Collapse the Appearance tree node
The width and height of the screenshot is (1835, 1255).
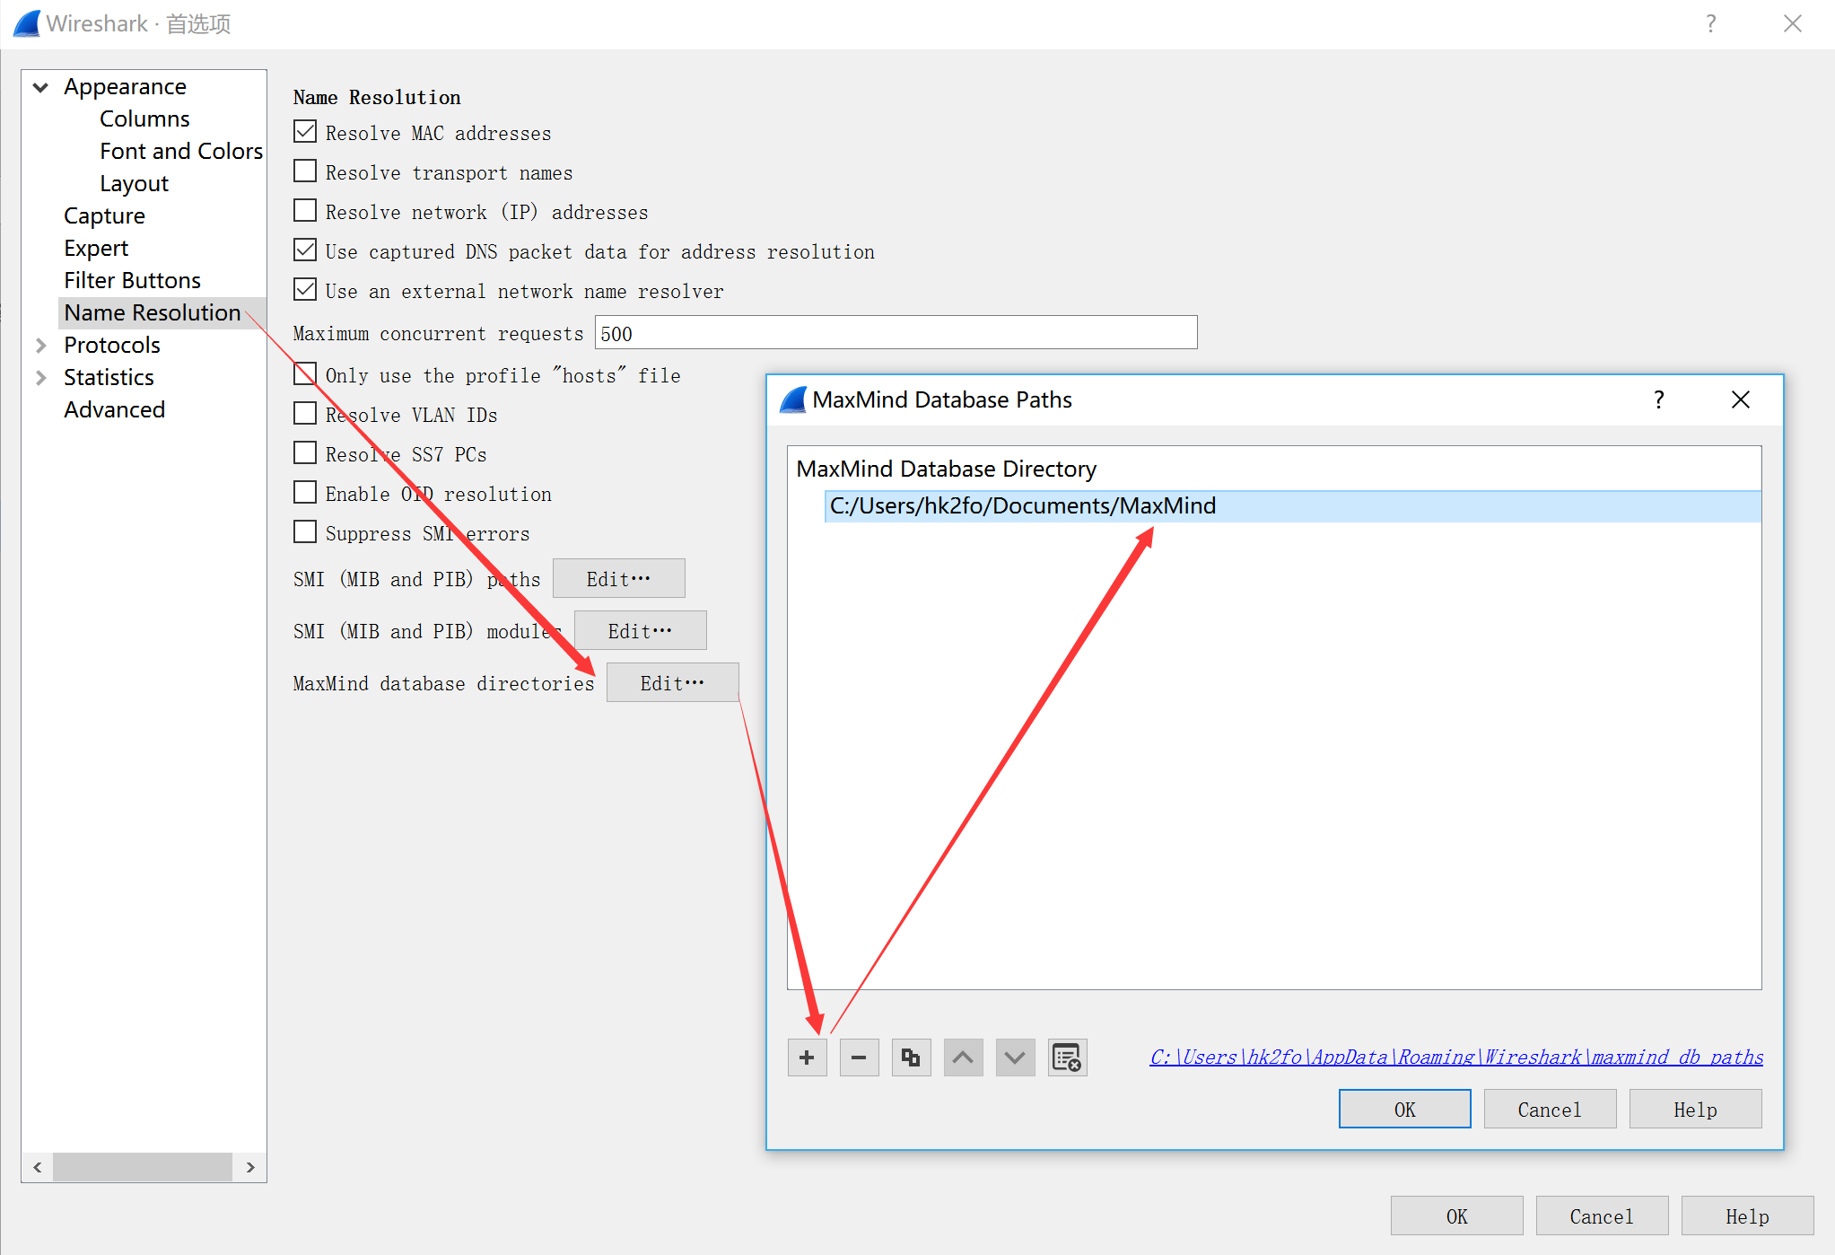click(40, 87)
